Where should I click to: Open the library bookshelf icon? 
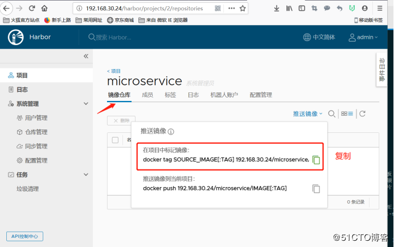pos(289,9)
